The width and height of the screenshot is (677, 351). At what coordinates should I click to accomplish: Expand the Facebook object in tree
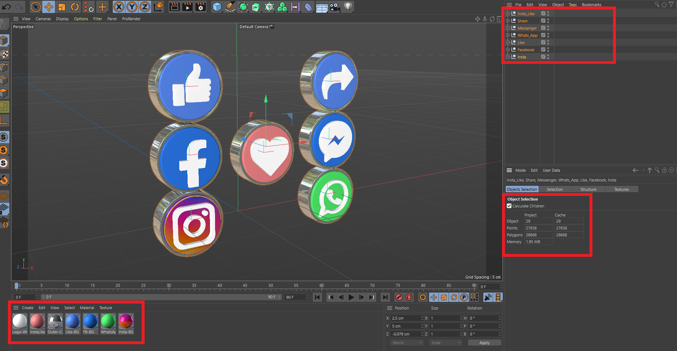[508, 50]
